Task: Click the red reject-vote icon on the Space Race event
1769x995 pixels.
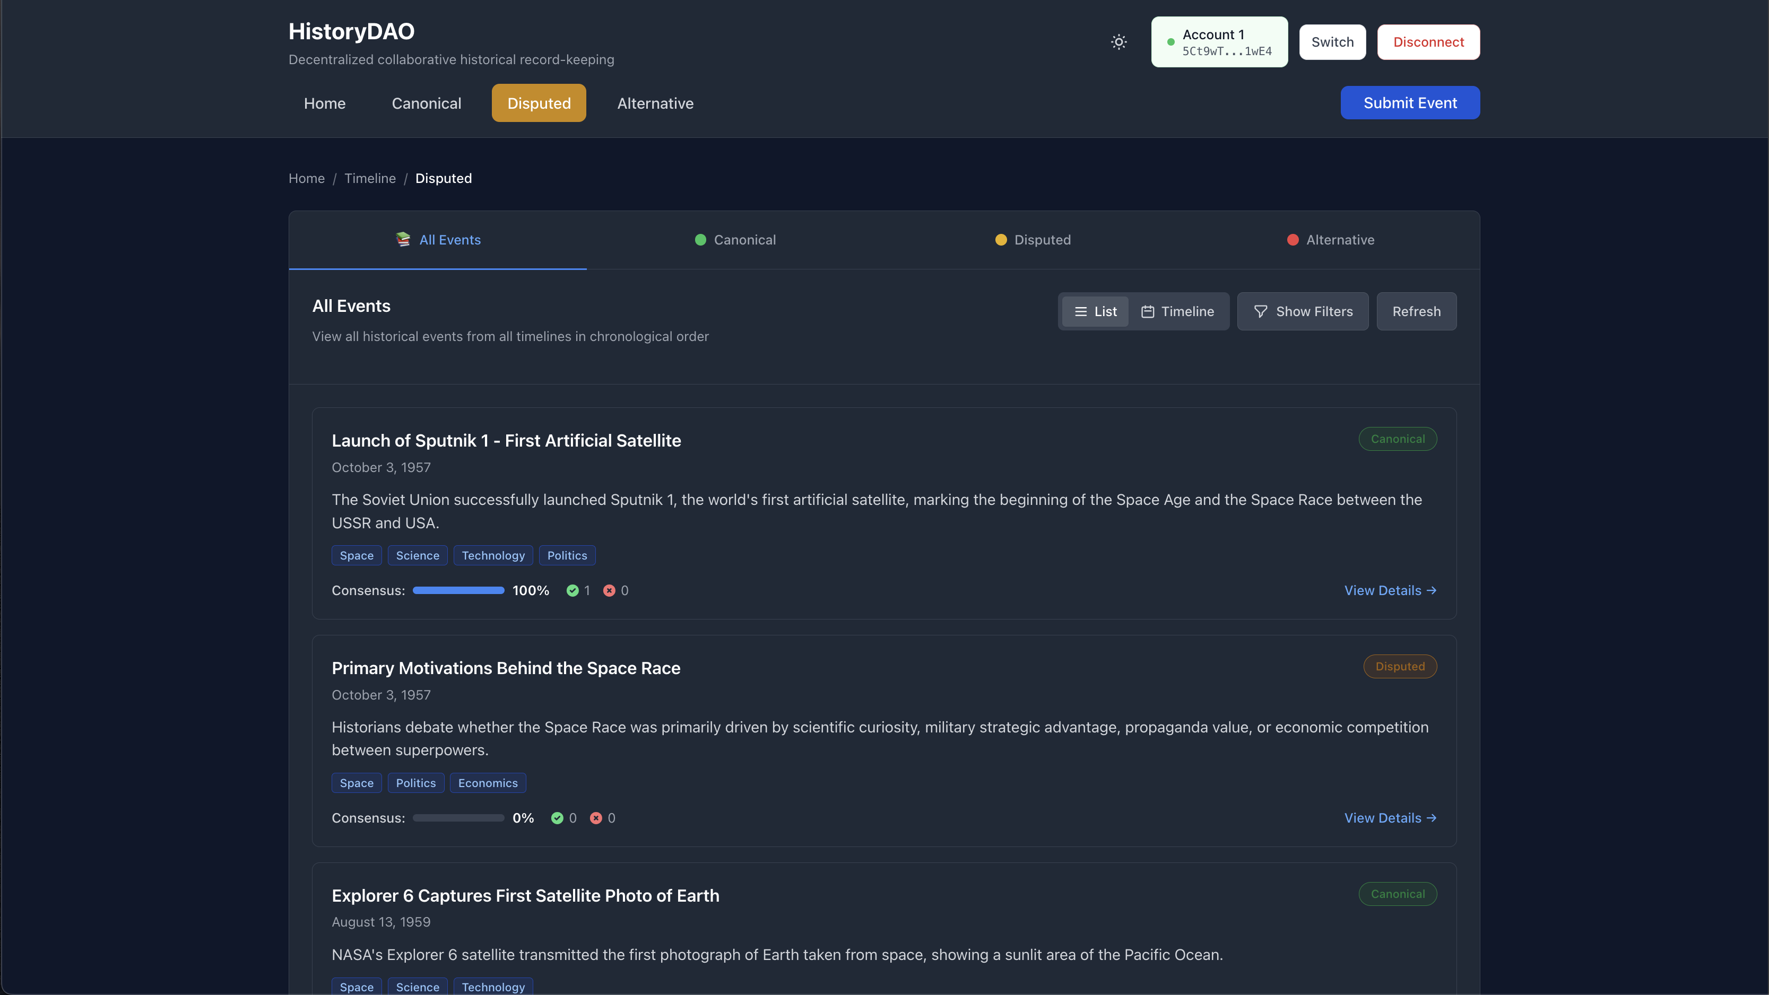Action: click(596, 818)
